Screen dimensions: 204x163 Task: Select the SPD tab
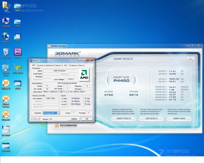pyautogui.click(x=66, y=65)
